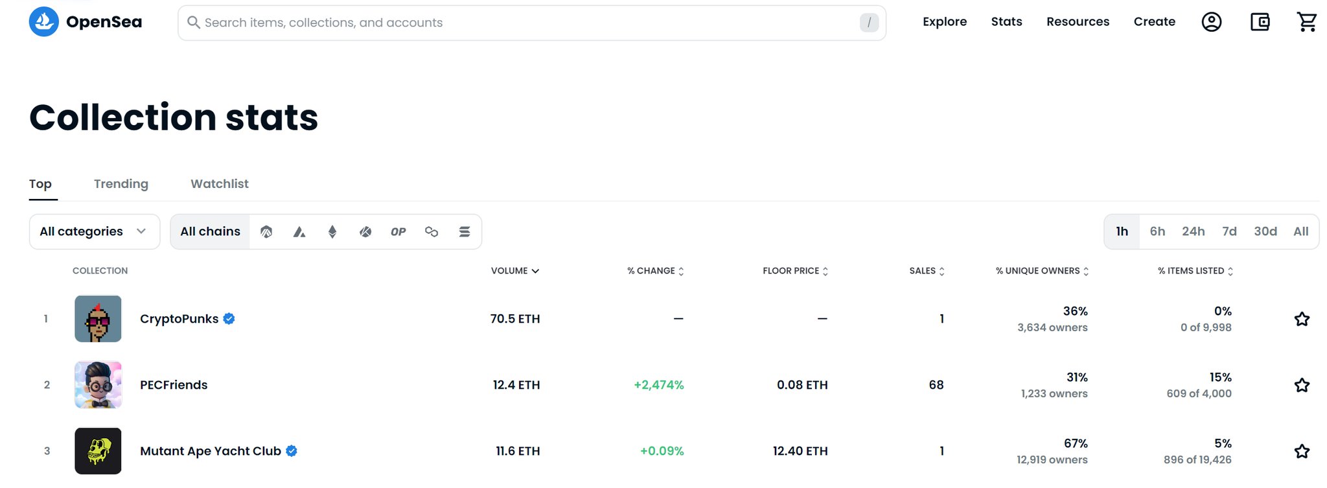Click the 12.4 ETH volume value
This screenshot has width=1327, height=488.
point(516,385)
